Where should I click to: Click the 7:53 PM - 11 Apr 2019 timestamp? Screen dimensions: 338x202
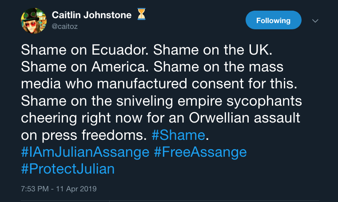(x=59, y=189)
